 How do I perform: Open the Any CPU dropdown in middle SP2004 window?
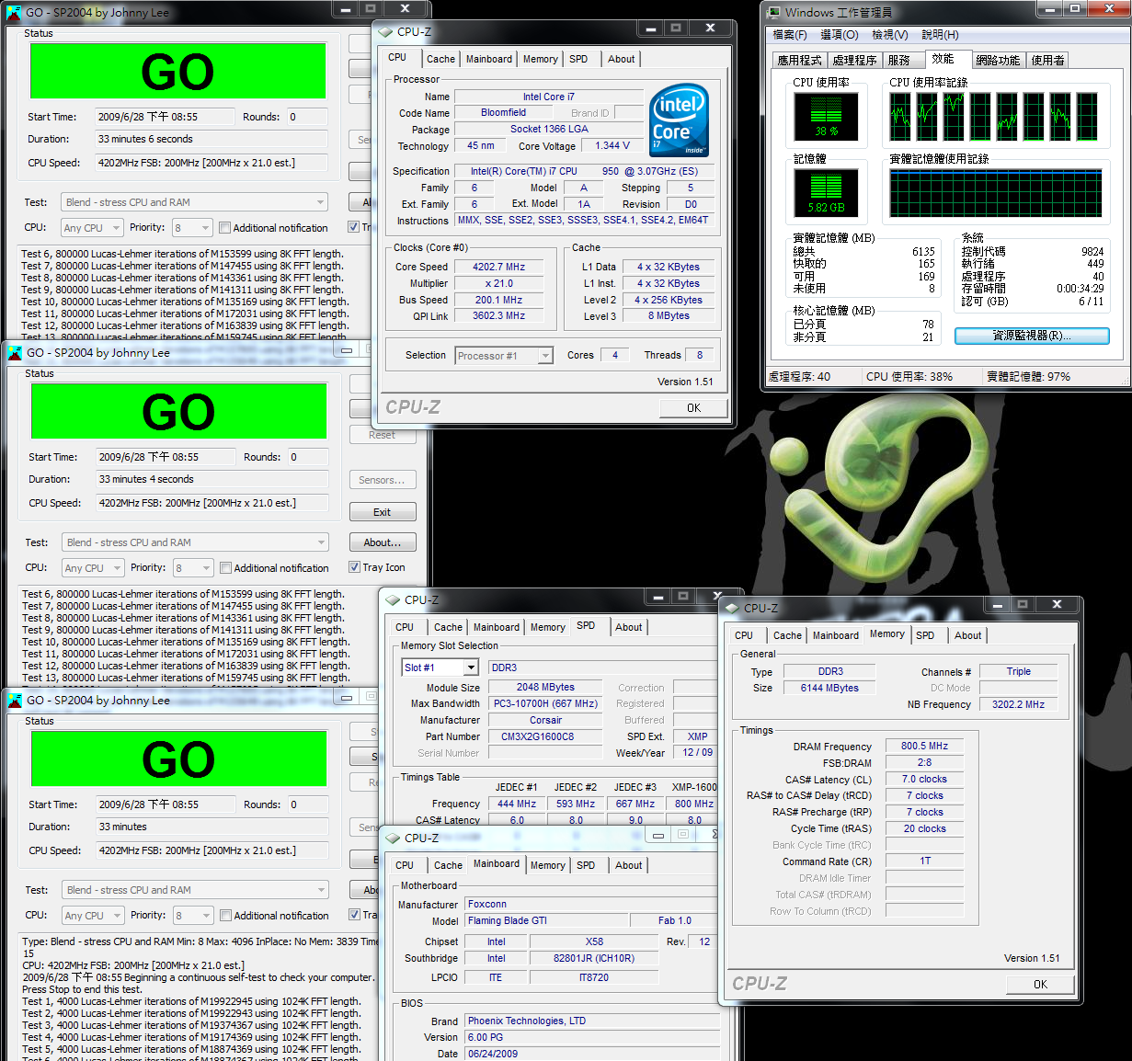pos(92,568)
